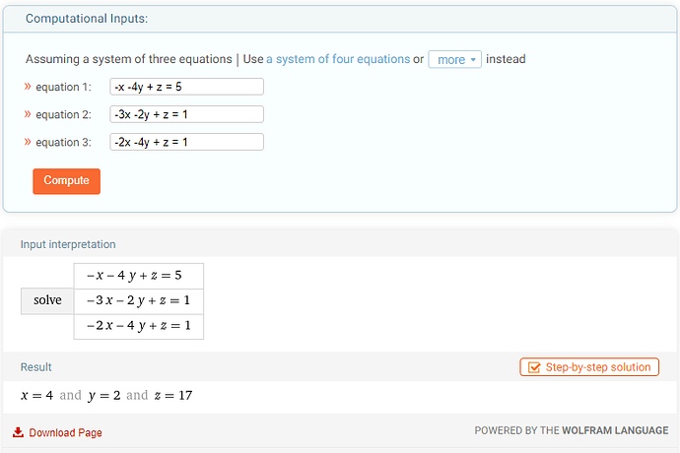
Task: Click the chevron icon beside equation 2
Action: [x=28, y=114]
